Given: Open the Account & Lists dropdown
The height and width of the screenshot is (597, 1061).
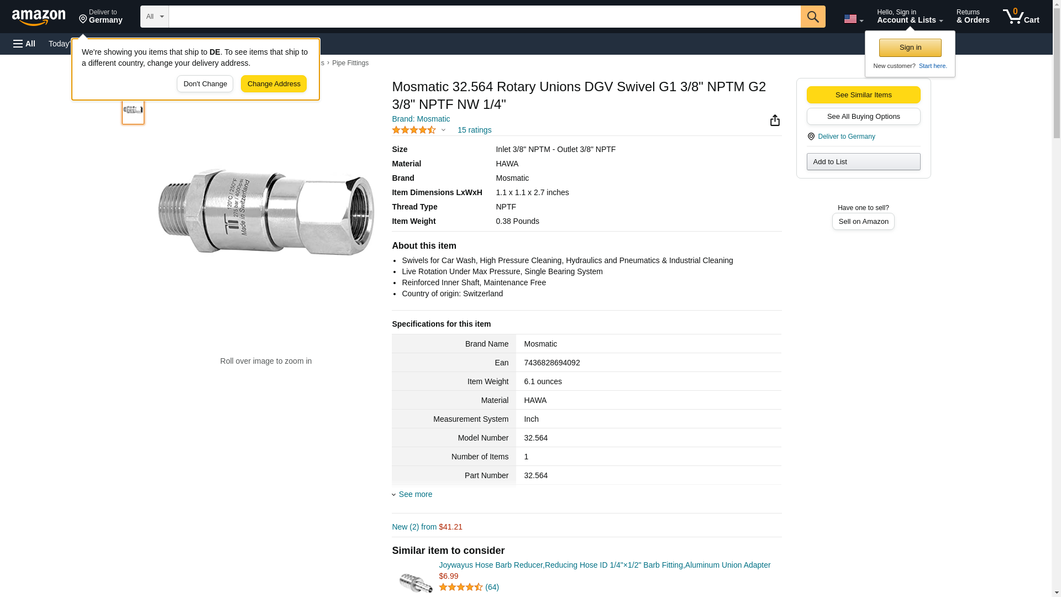Looking at the screenshot, I should pos(910,17).
